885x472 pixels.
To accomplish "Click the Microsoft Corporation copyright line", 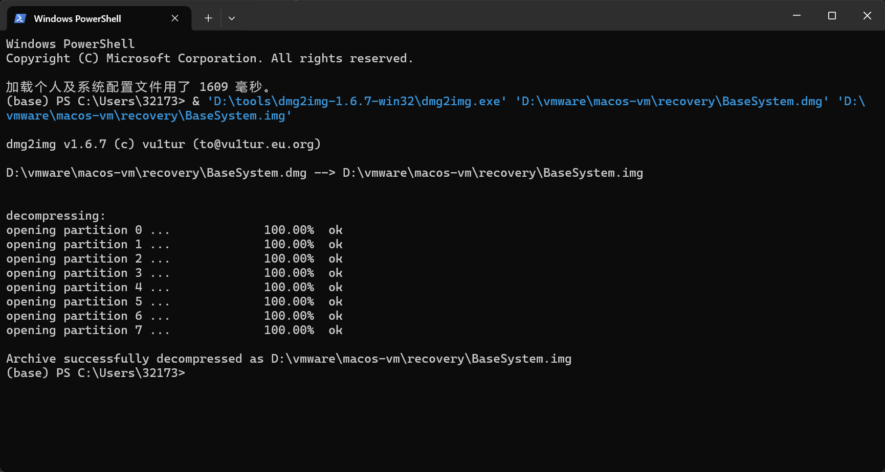I will point(210,58).
